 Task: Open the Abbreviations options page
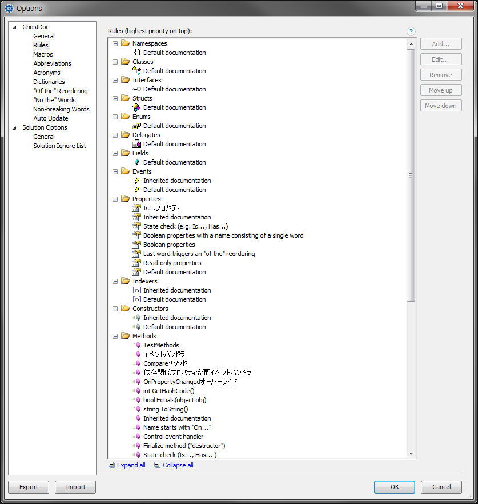click(x=52, y=63)
